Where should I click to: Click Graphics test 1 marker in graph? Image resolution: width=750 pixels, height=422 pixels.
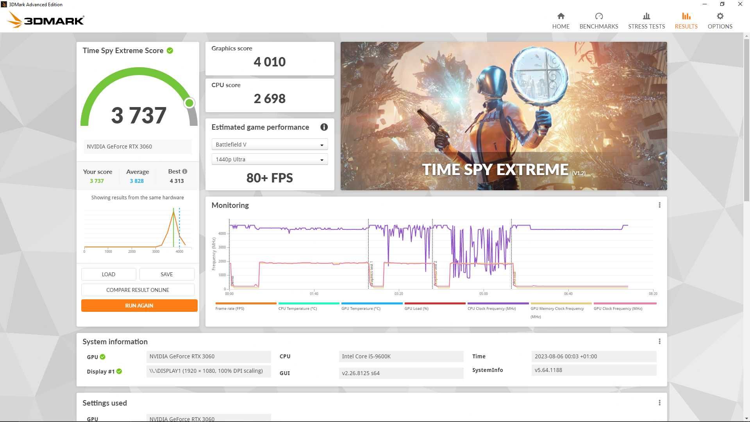coord(371,274)
